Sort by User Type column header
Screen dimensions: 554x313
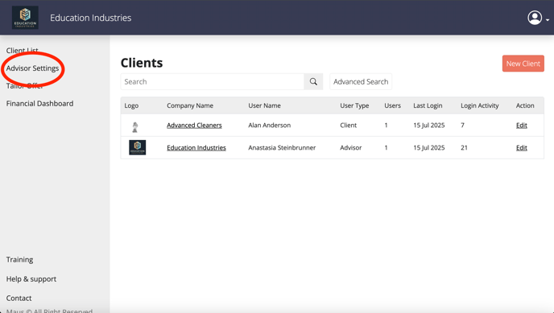click(x=354, y=105)
